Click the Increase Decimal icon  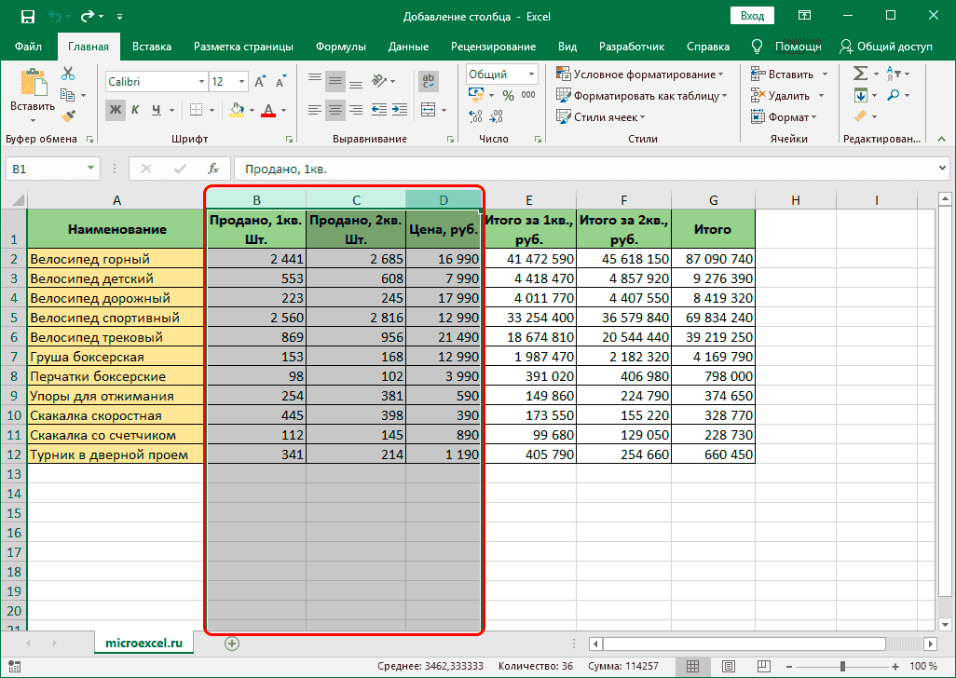pos(473,115)
